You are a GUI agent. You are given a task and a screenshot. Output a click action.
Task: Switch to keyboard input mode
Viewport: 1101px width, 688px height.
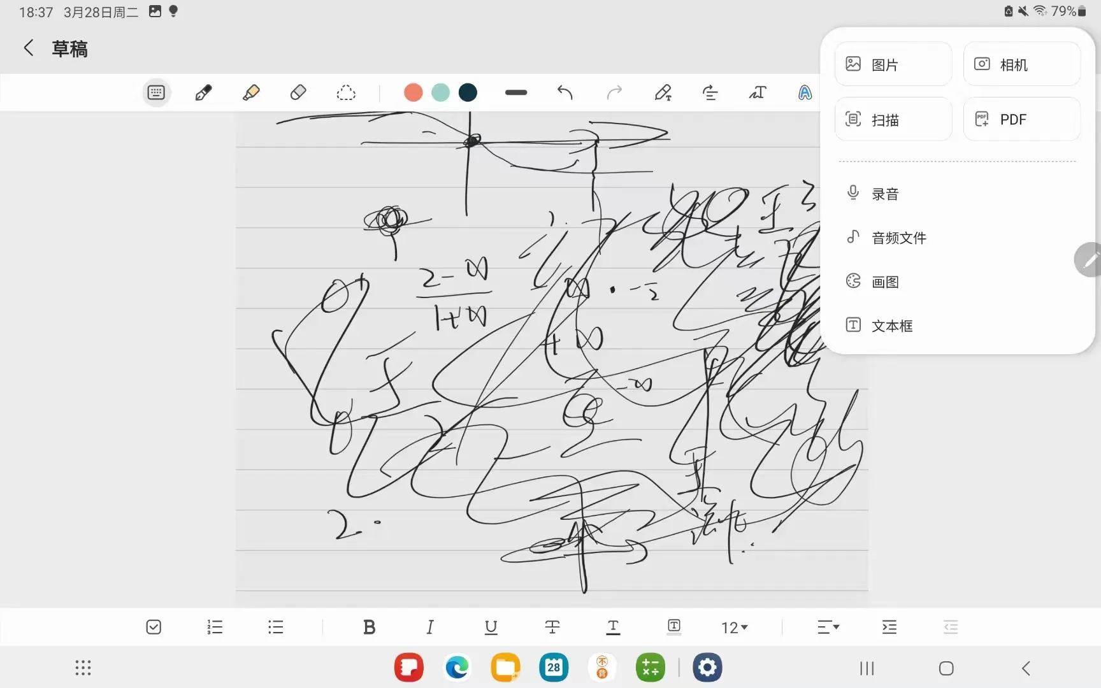click(x=156, y=93)
